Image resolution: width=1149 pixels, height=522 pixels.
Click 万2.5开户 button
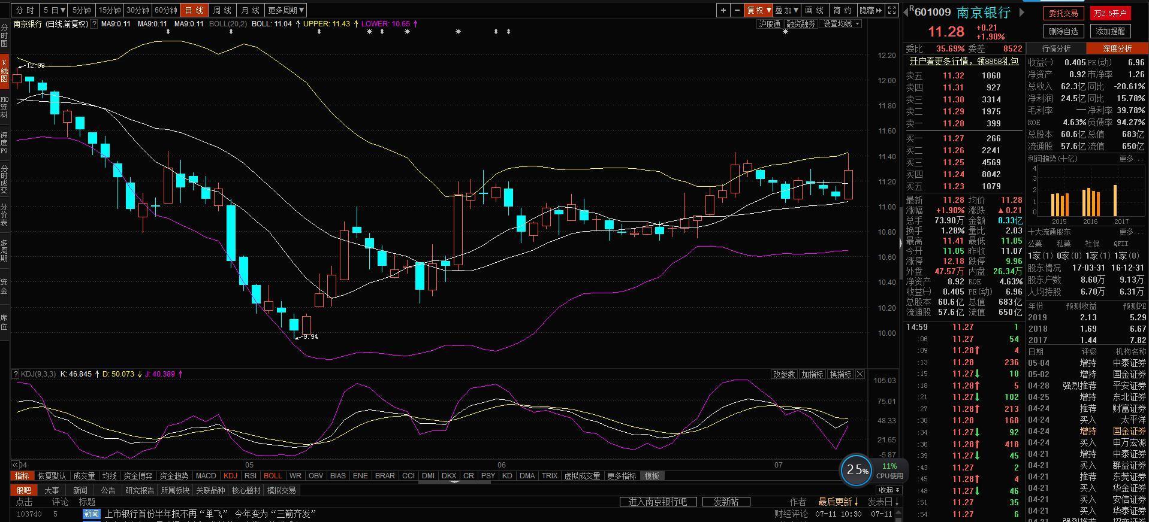(1111, 13)
